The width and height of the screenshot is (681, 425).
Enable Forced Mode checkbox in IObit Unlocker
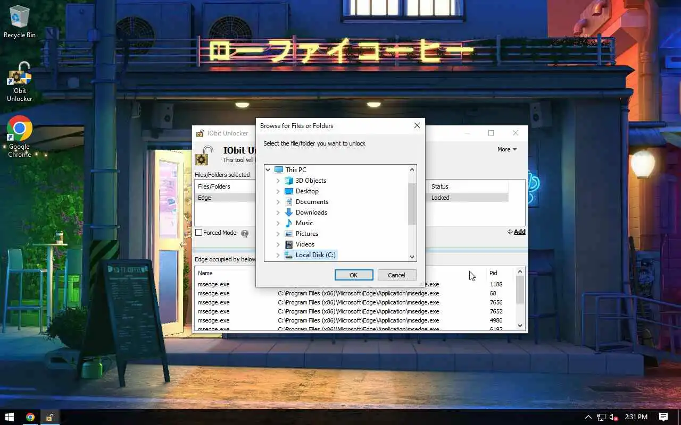pos(198,233)
